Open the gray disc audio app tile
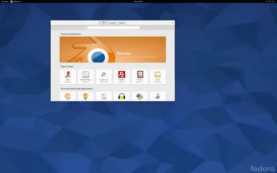The width and height of the screenshot is (277, 173). (104, 96)
